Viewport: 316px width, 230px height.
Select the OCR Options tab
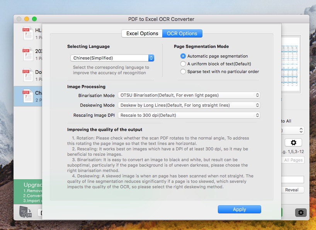coord(182,34)
